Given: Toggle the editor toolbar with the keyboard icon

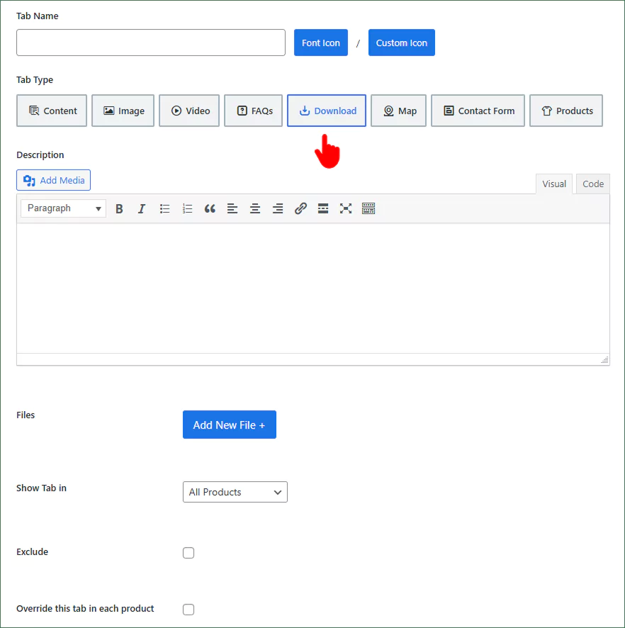Looking at the screenshot, I should tap(368, 208).
